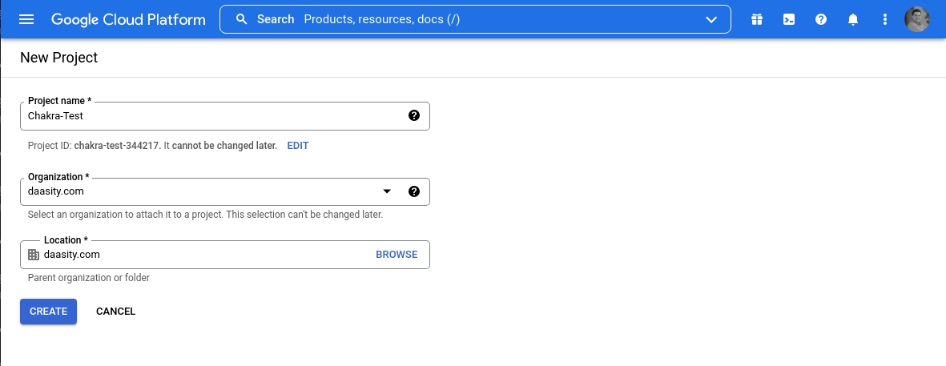Open the Organization daasity.com combo box

coord(200,191)
